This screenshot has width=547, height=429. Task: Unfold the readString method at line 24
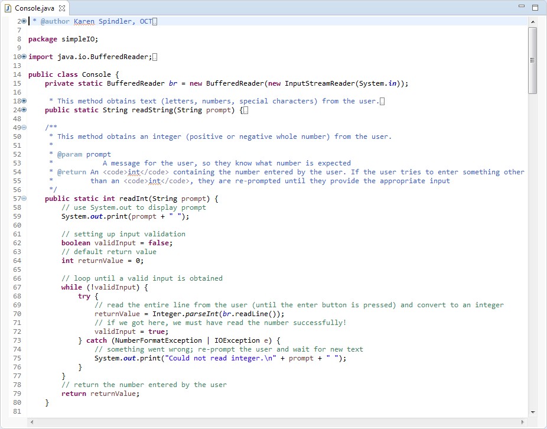click(x=24, y=110)
